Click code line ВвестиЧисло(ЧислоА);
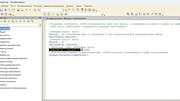This screenshot has width=180, height=101. [63, 37]
